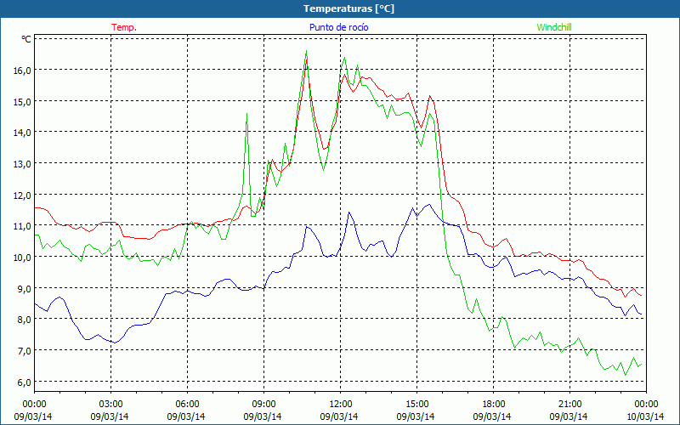Click the 12,0 y-axis value

[x=23, y=195]
